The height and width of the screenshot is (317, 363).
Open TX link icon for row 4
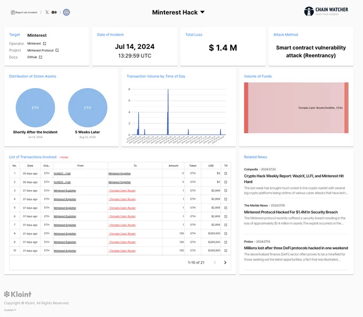tap(226, 199)
